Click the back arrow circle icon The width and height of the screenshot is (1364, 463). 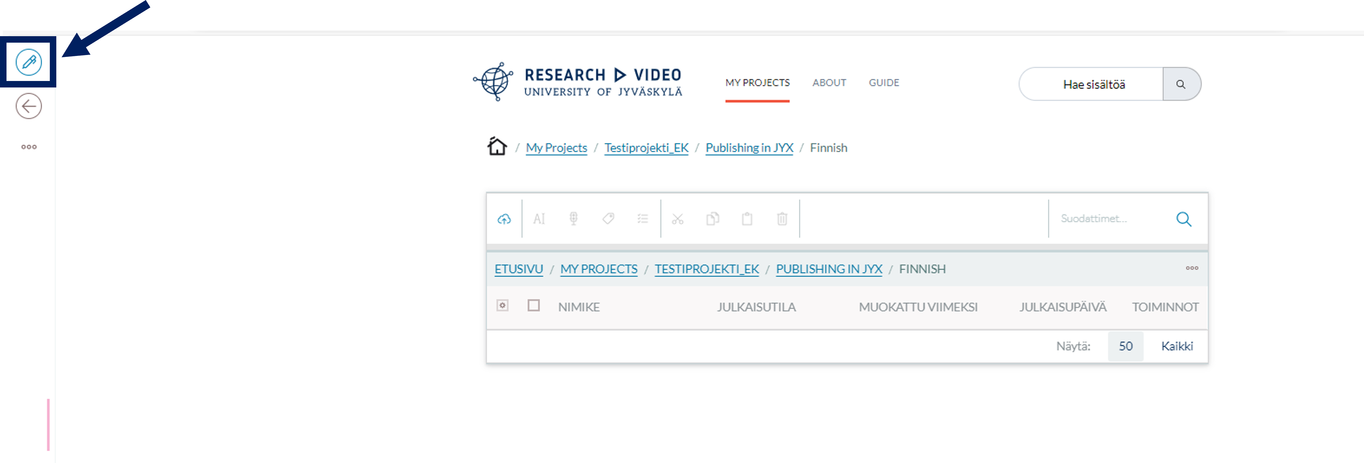tap(28, 106)
